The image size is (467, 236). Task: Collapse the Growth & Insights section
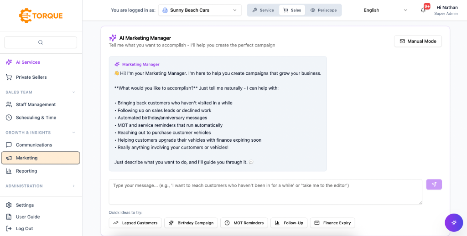41,133
